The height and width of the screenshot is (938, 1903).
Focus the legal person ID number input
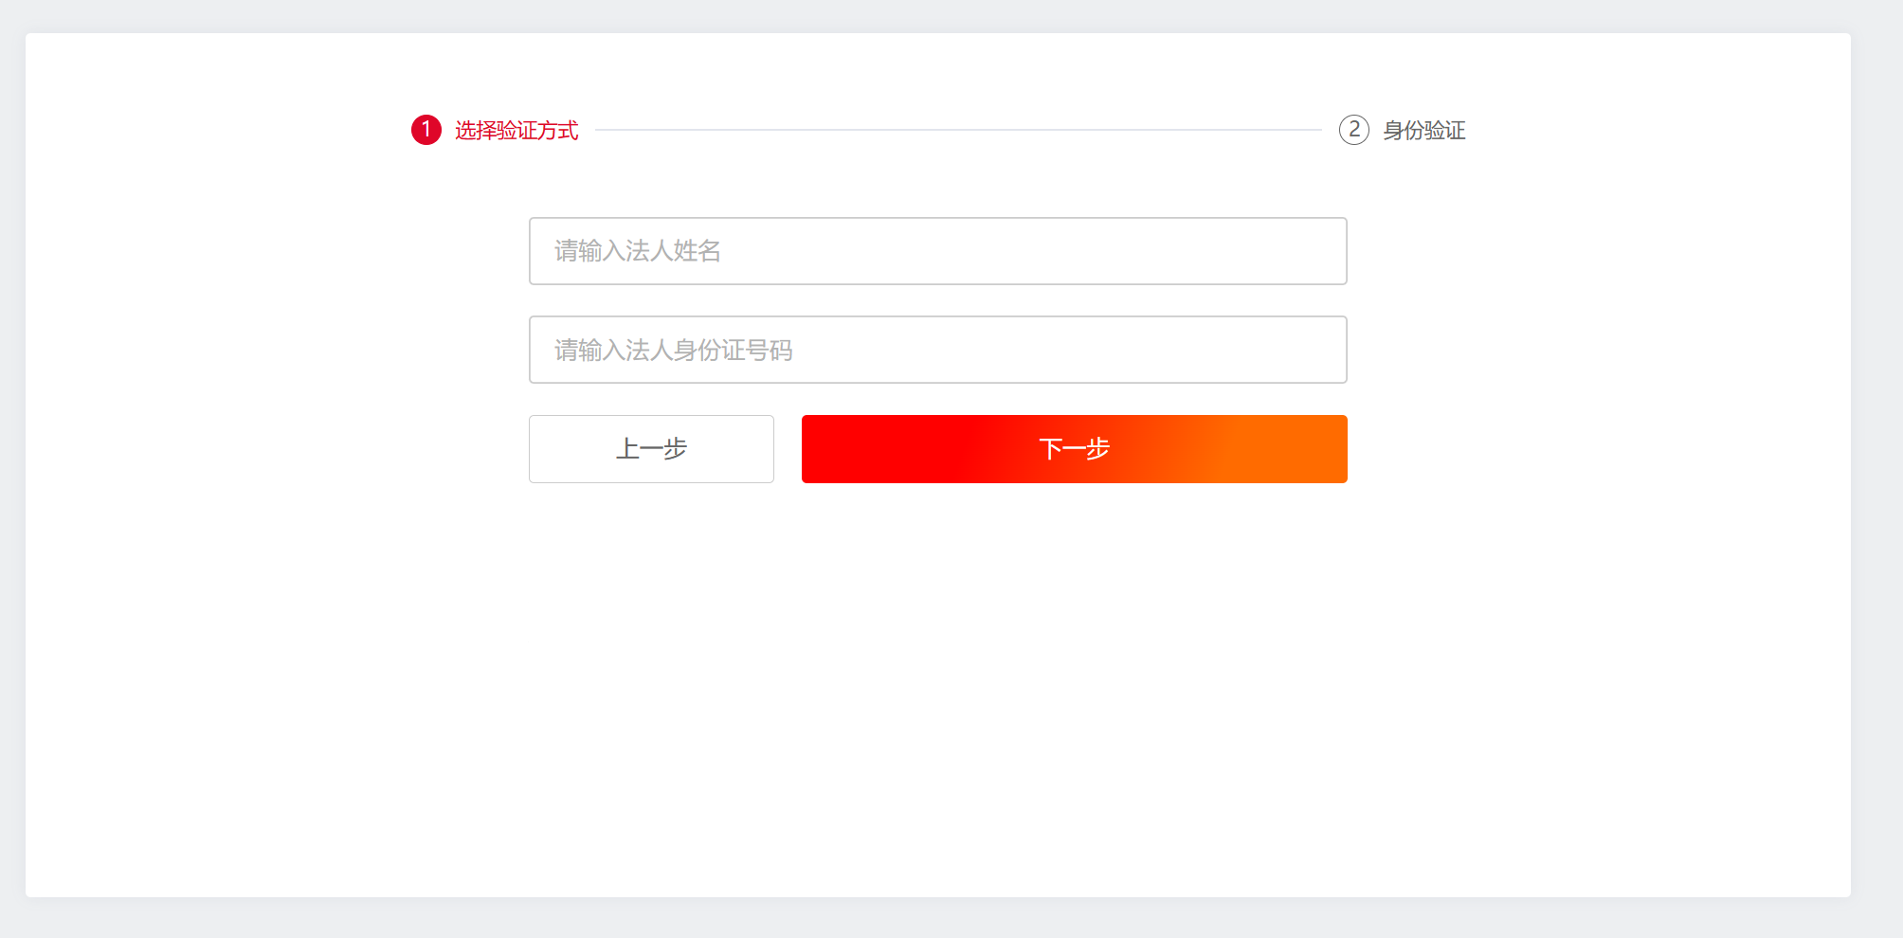click(937, 350)
